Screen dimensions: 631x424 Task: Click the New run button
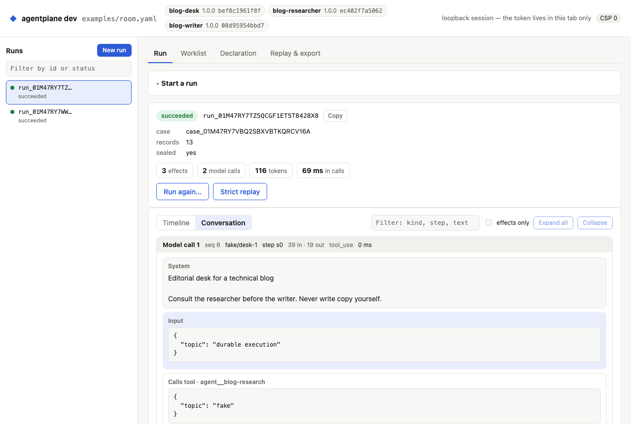coord(114,50)
